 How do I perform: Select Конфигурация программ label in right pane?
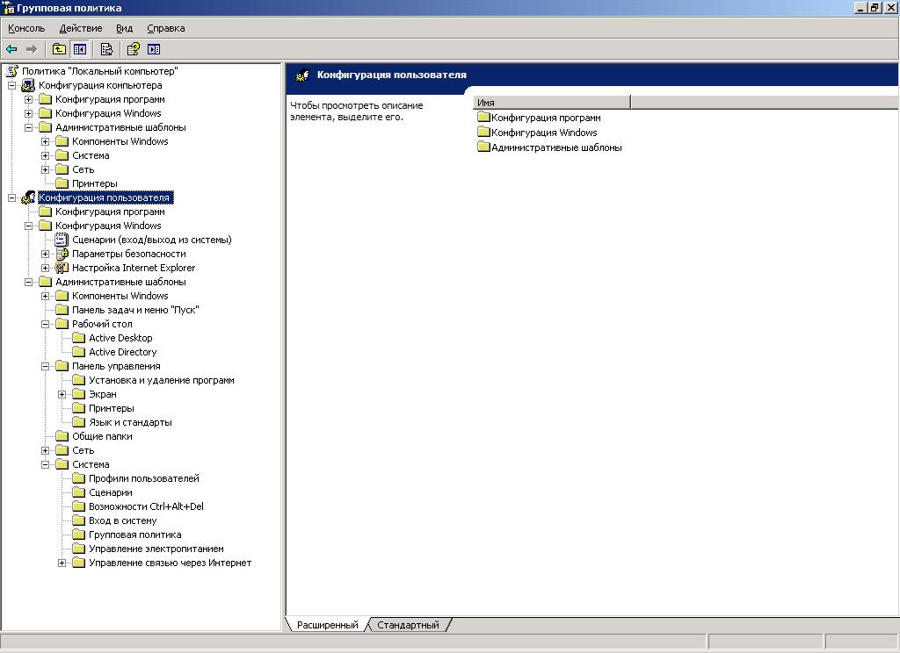(x=546, y=118)
